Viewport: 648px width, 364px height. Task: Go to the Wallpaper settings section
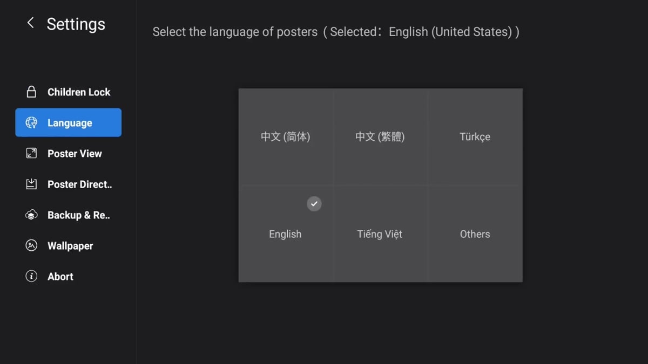(x=70, y=245)
